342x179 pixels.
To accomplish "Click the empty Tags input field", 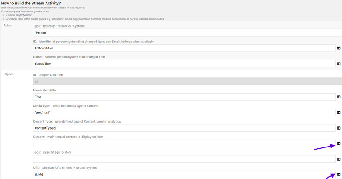I will (184, 159).
